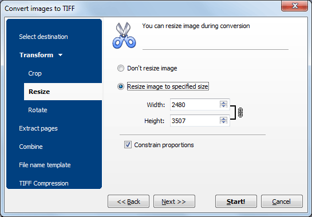Collapse the Transform section arrow
Screen dimensions: 312x217
[61, 55]
